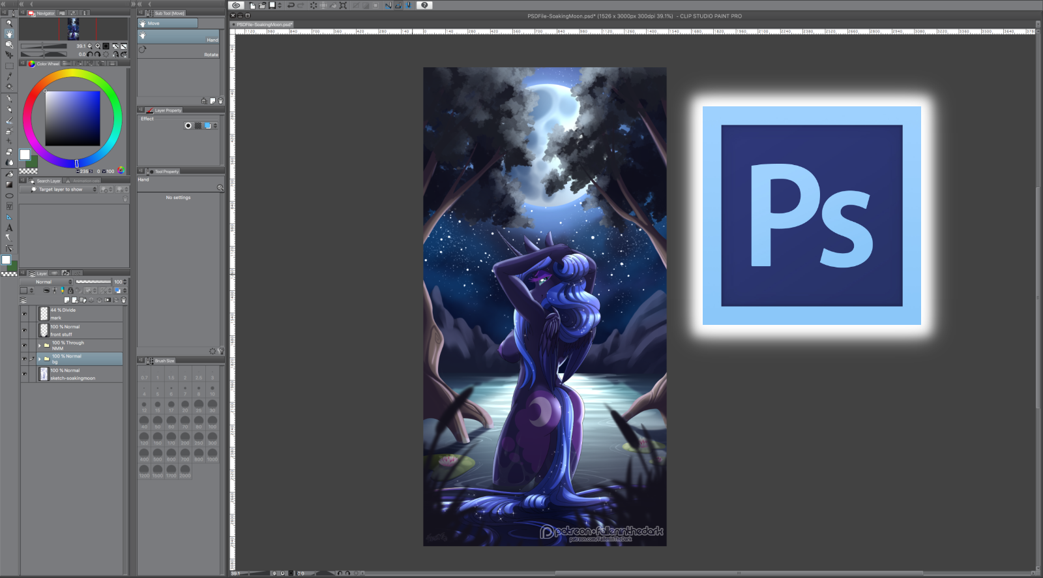Switch to the Navigator tab

pos(42,13)
